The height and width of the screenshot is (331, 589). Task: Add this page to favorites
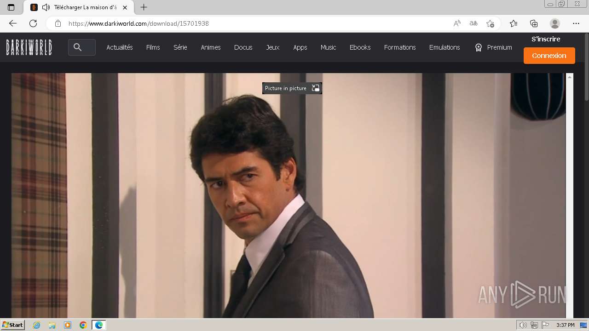pyautogui.click(x=490, y=23)
